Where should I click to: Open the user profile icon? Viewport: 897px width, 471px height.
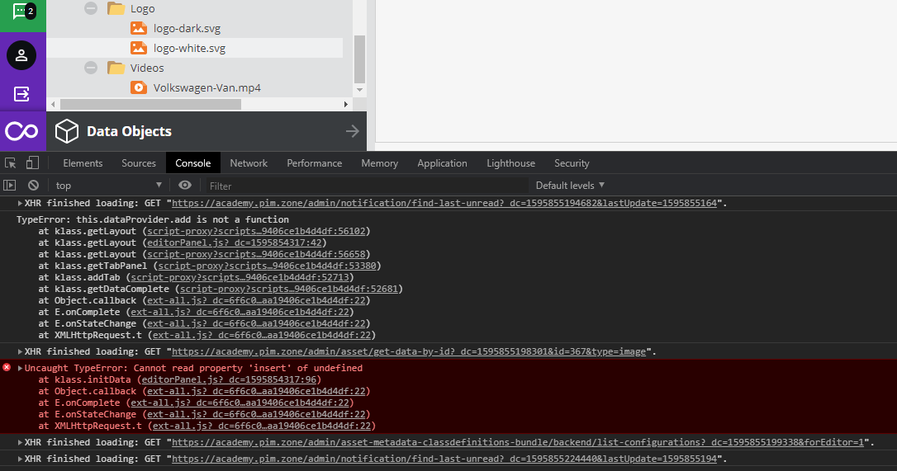(x=21, y=55)
